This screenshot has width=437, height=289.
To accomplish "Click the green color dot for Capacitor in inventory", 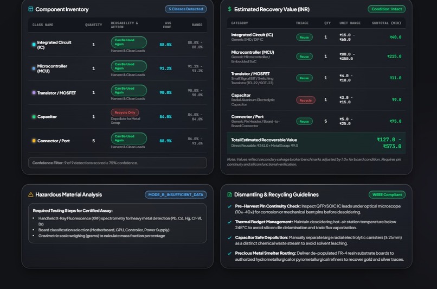I will tap(34, 117).
